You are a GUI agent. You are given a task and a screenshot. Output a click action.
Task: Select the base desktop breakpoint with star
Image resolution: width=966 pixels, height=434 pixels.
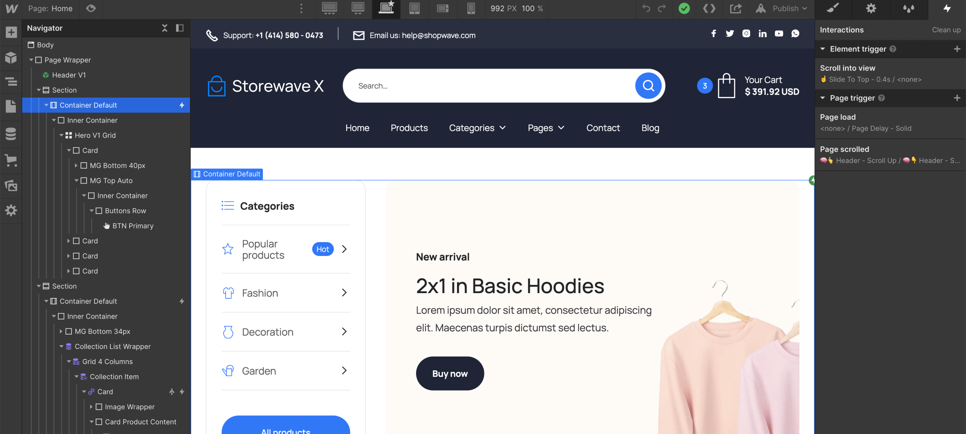(x=386, y=8)
